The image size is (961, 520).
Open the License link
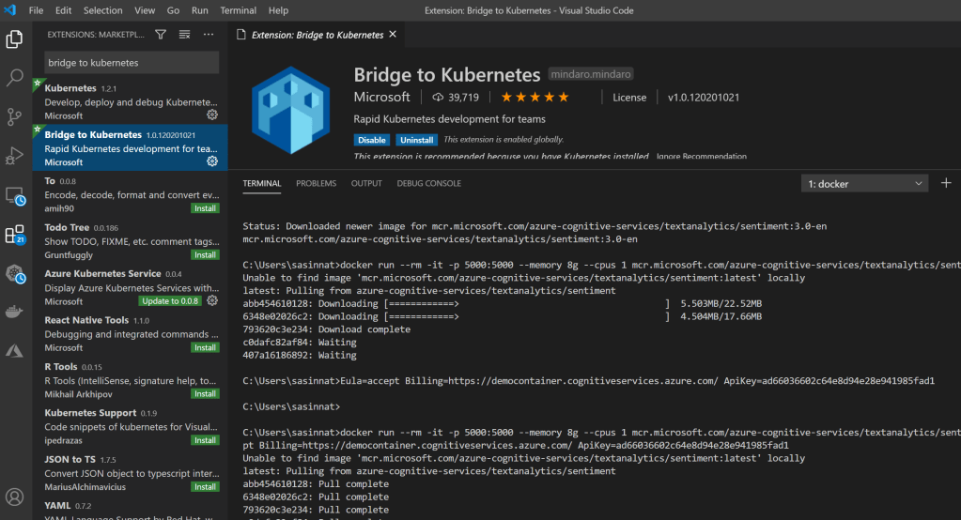tap(629, 98)
